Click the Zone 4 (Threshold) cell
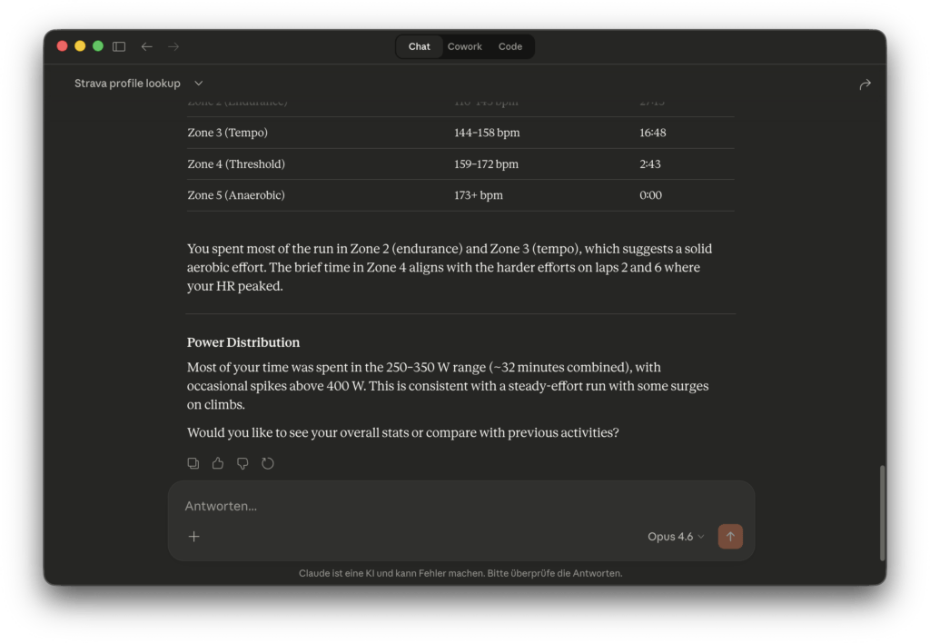Screen dimensions: 930x643 click(x=236, y=163)
